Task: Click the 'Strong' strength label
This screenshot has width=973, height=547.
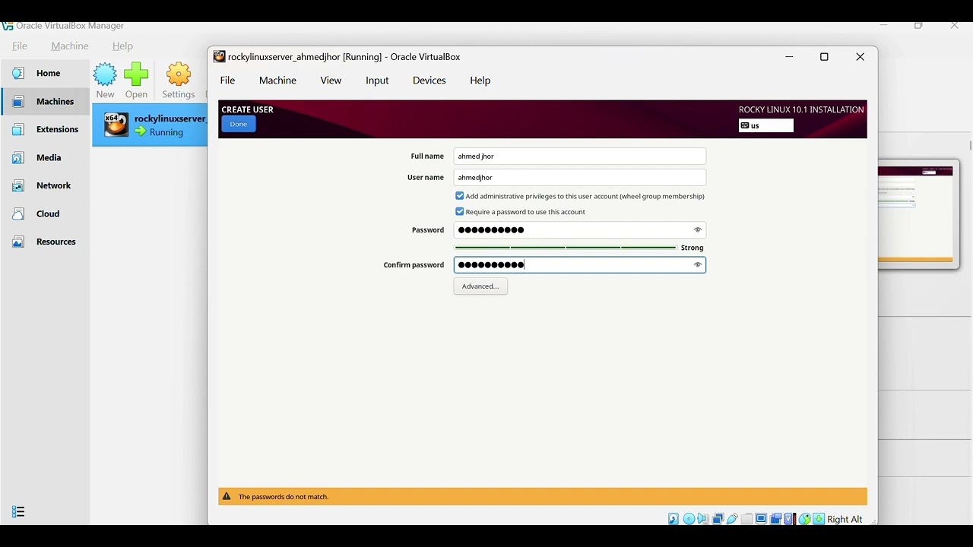Action: (692, 248)
